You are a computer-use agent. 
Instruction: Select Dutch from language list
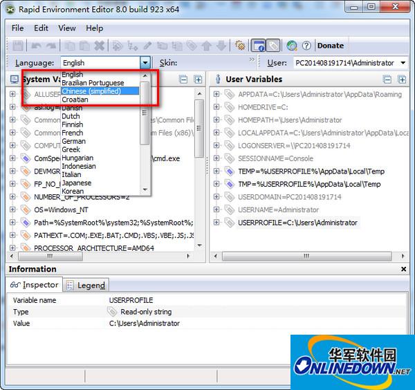(x=100, y=116)
